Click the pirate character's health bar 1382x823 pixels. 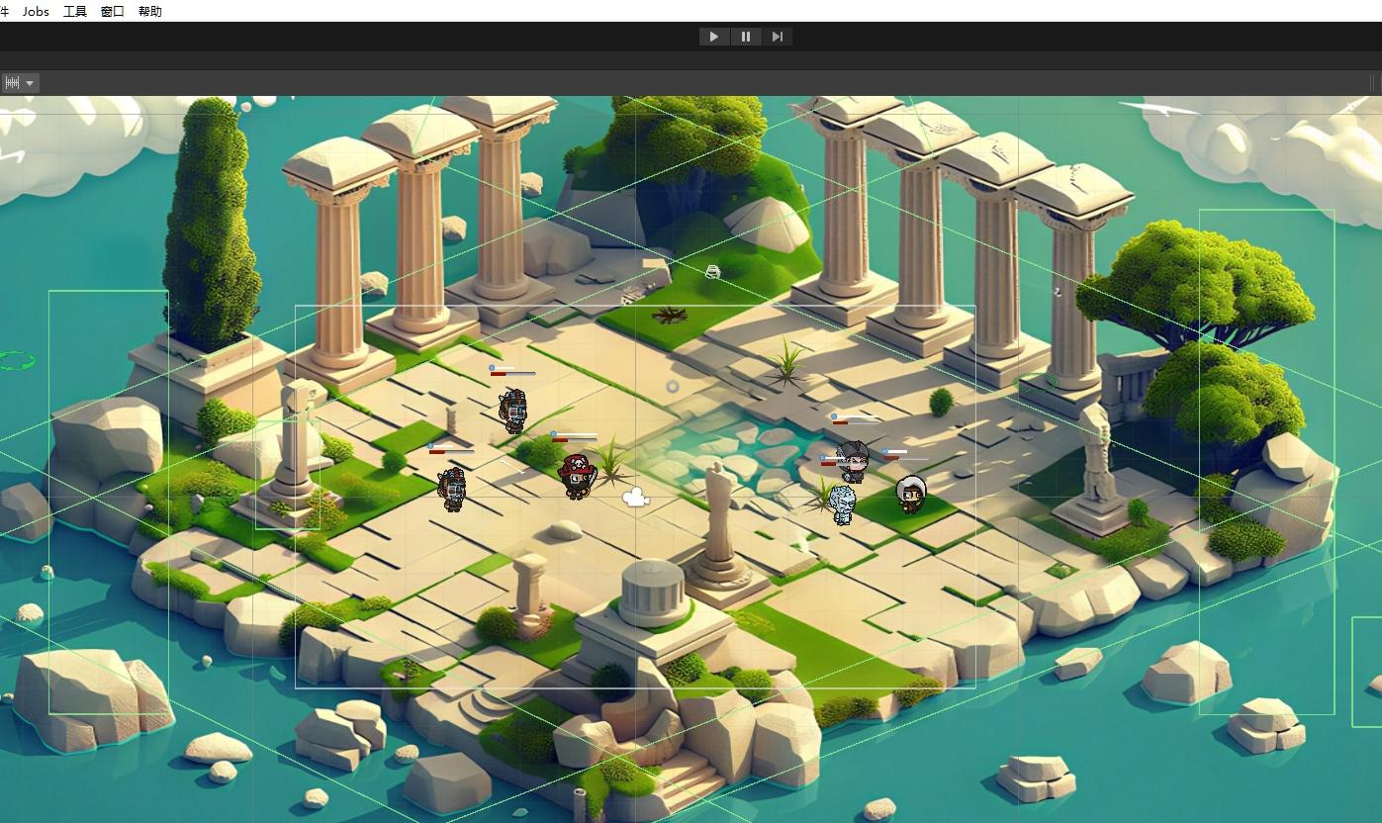coord(575,437)
